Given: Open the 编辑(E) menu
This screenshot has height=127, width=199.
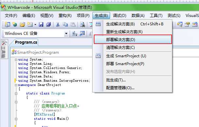Looking at the screenshot, I should (29, 16).
